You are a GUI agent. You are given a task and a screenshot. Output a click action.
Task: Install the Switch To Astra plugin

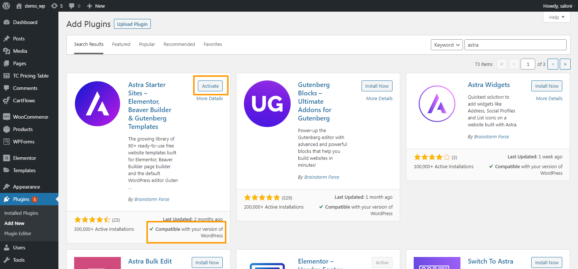(547, 262)
